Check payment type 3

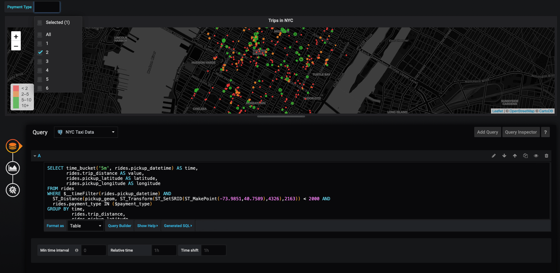(40, 61)
